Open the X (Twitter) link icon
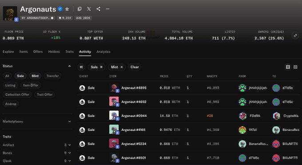Image resolution: width=302 pixels, height=165 pixels. point(89,9)
